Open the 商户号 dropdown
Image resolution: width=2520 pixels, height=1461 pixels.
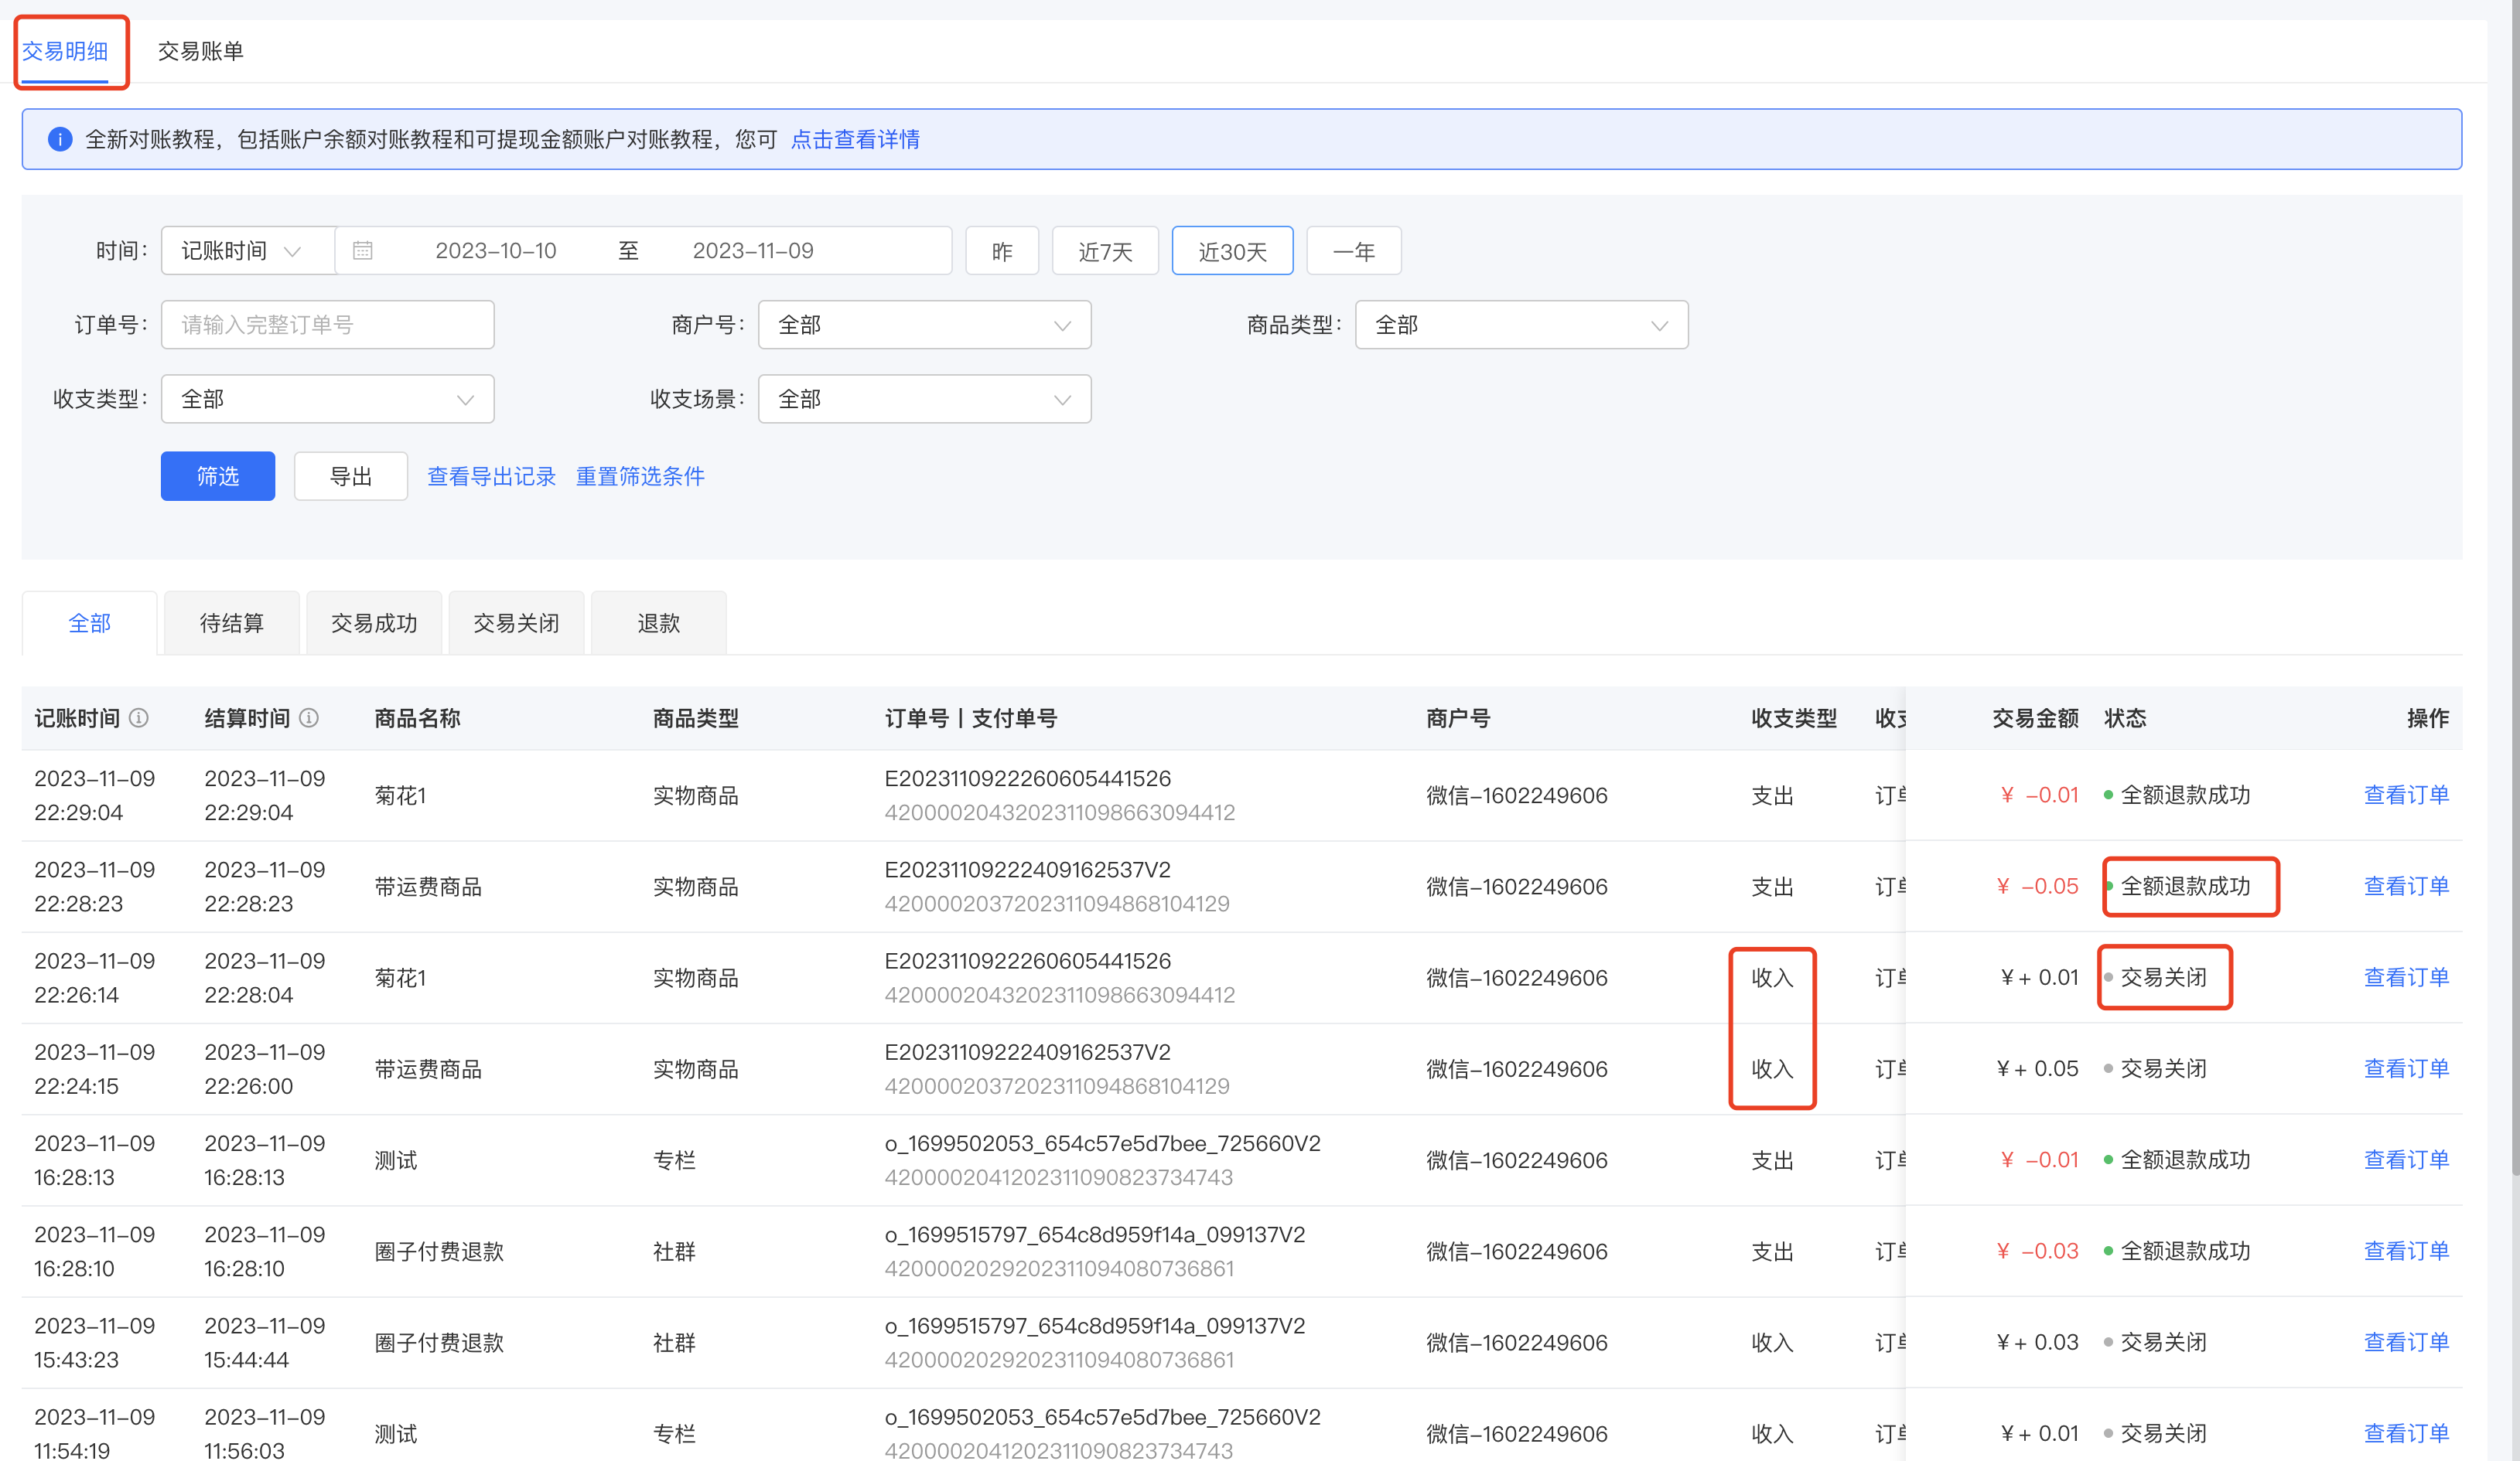pos(924,325)
